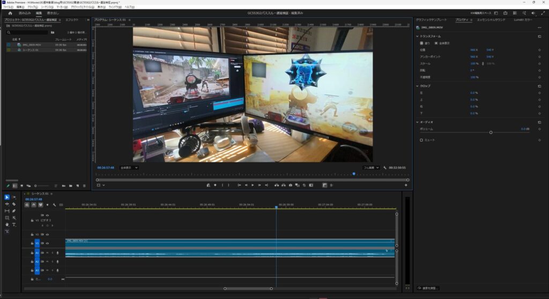Toggle Linked Selection in the timeline toolbar
The height and width of the screenshot is (299, 549).
[41, 205]
